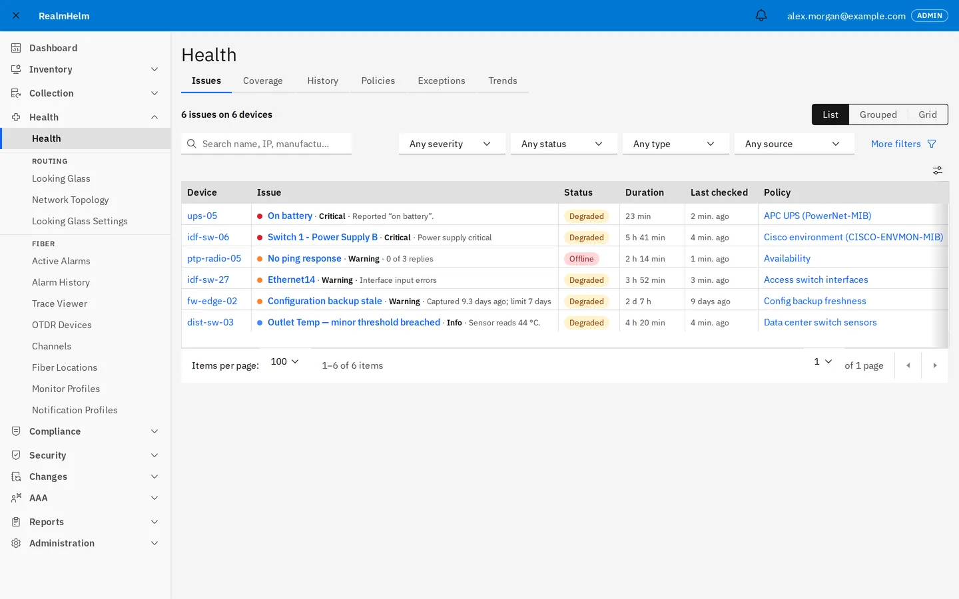Image resolution: width=959 pixels, height=599 pixels.
Task: Open table column settings sliders icon
Action: (x=938, y=171)
